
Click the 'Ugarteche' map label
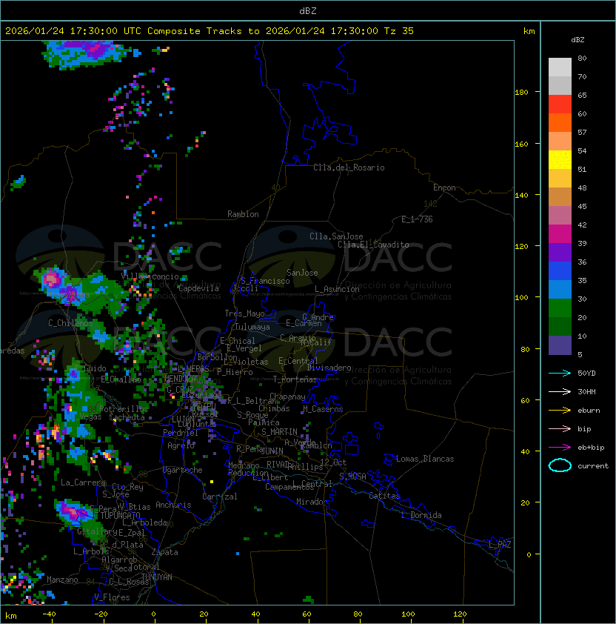click(183, 470)
